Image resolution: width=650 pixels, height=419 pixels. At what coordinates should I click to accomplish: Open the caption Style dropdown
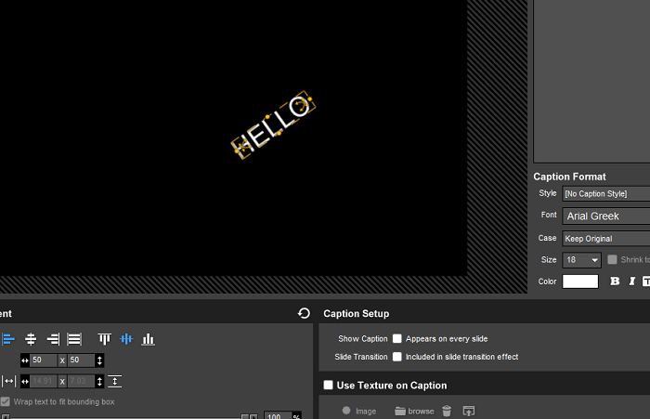click(606, 194)
